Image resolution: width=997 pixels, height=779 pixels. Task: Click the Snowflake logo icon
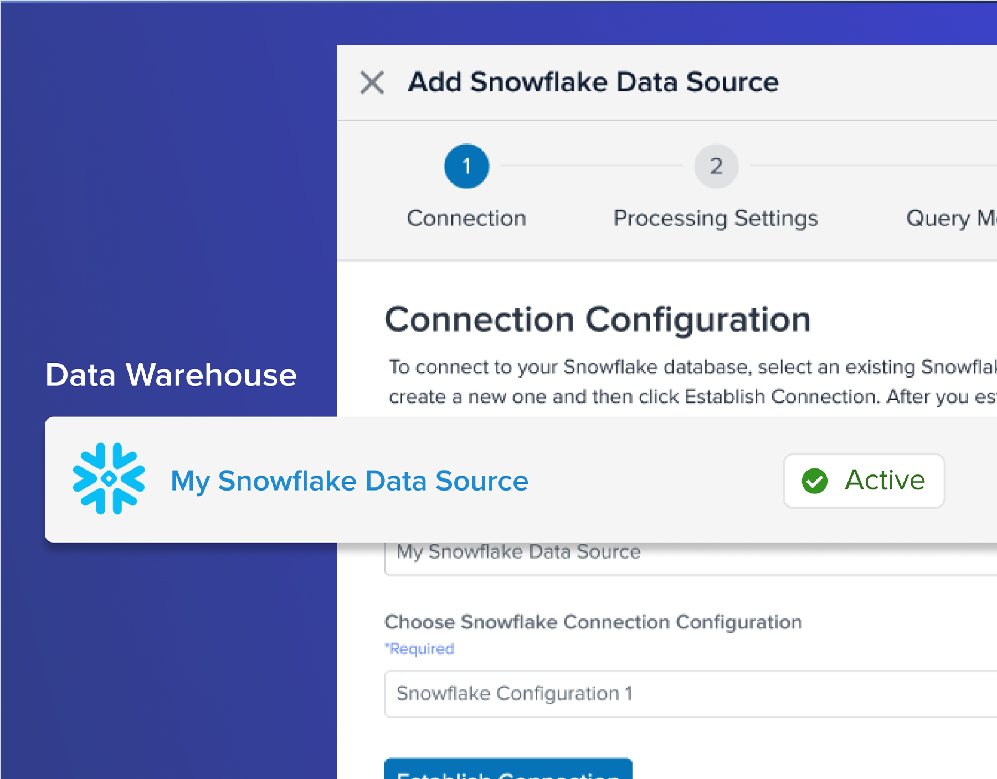[x=109, y=479]
